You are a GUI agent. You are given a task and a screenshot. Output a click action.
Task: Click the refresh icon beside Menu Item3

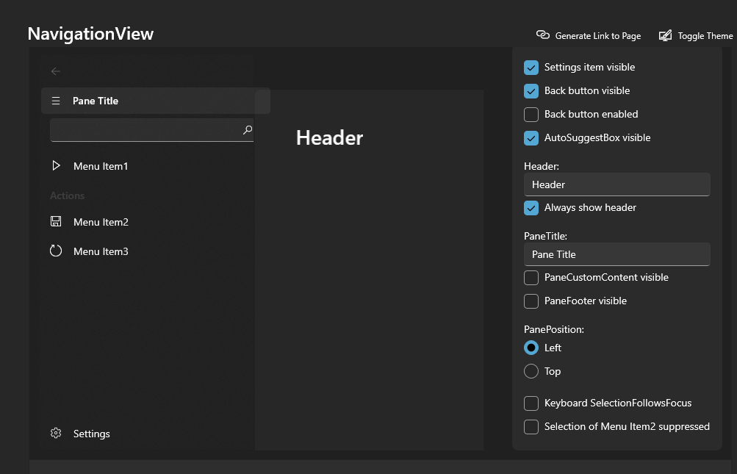[56, 251]
